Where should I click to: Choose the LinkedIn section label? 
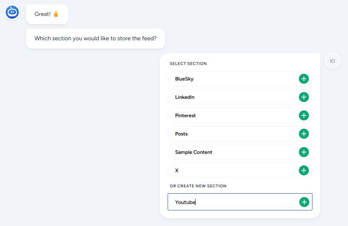(185, 97)
